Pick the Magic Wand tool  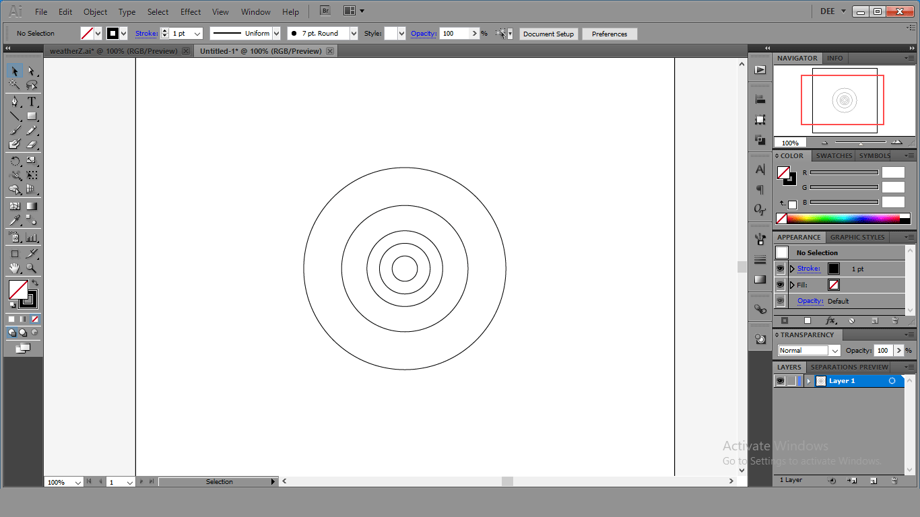tap(14, 85)
